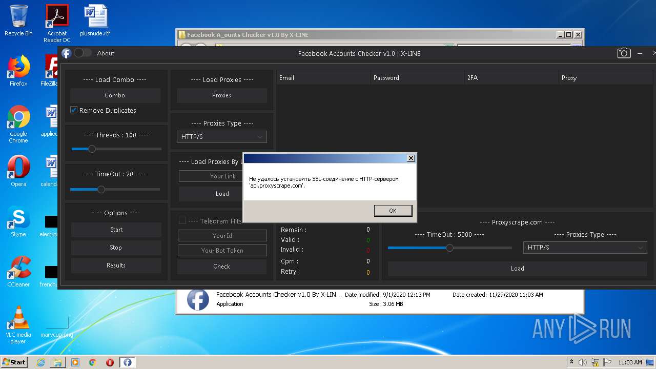Open marycup.png desktop file

point(57,325)
